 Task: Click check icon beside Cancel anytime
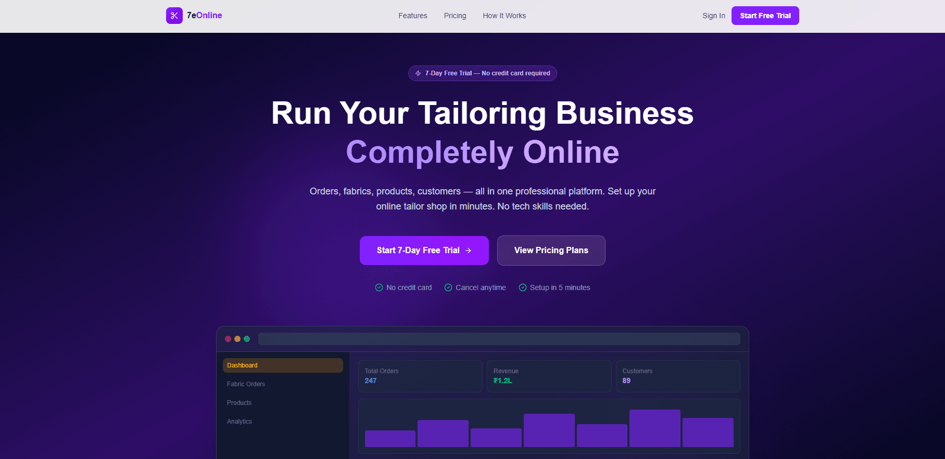[x=448, y=287]
